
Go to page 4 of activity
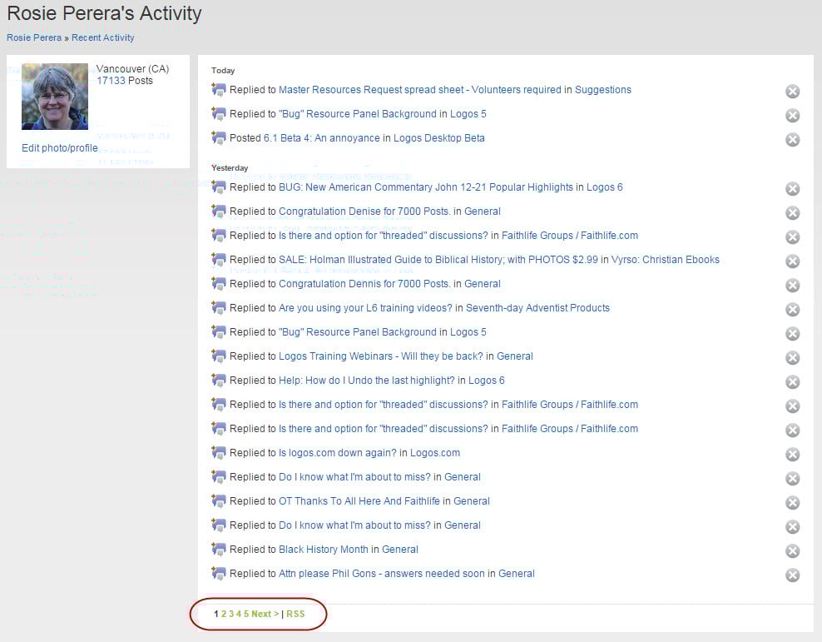pos(239,614)
